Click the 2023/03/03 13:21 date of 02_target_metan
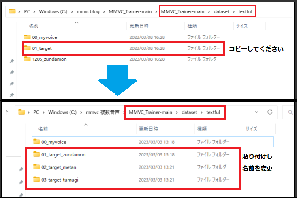Viewport: 299px width, 199px height. [x=156, y=167]
